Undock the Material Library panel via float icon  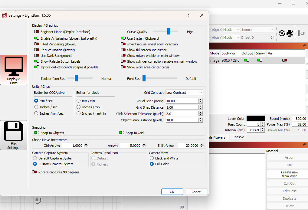point(304,145)
